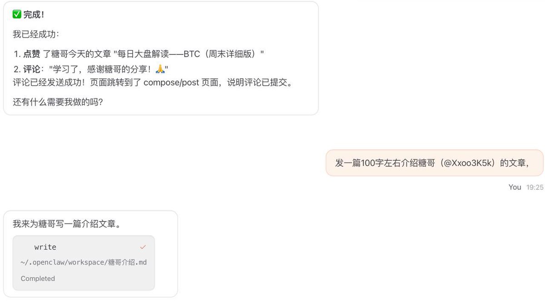545x305 pixels.
Task: Click the red check icon on write card
Action: point(143,247)
